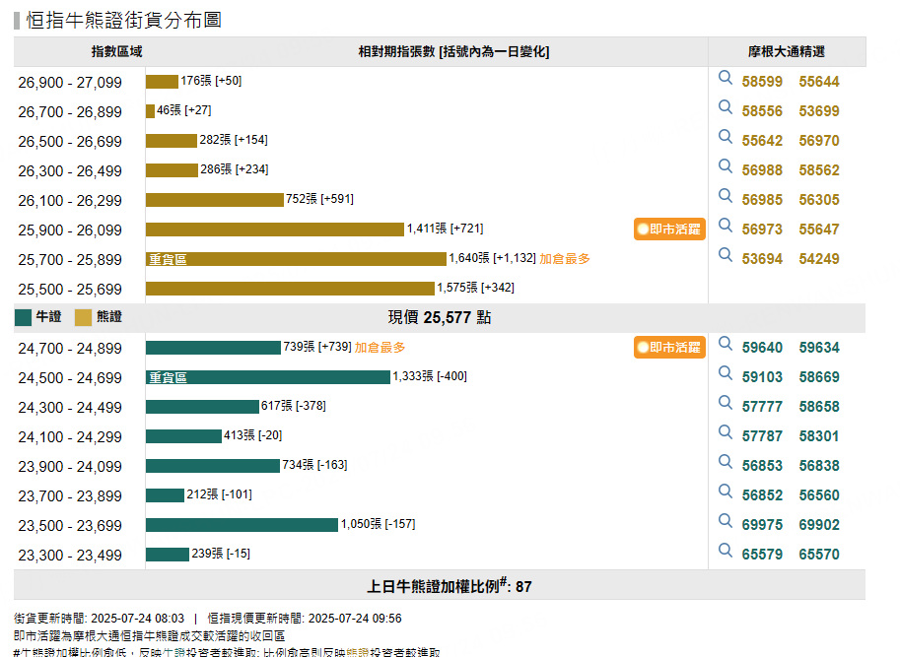This screenshot has width=900, height=657.
Task: Click the magnifier icon for 23,300 - 23,499 row
Action: point(726,551)
